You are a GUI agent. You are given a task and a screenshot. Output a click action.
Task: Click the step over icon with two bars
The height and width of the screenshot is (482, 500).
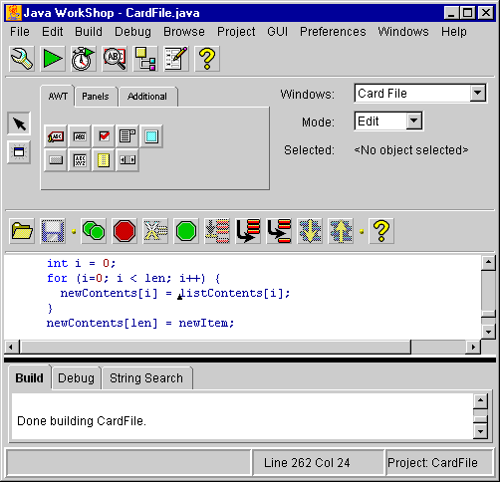[279, 231]
